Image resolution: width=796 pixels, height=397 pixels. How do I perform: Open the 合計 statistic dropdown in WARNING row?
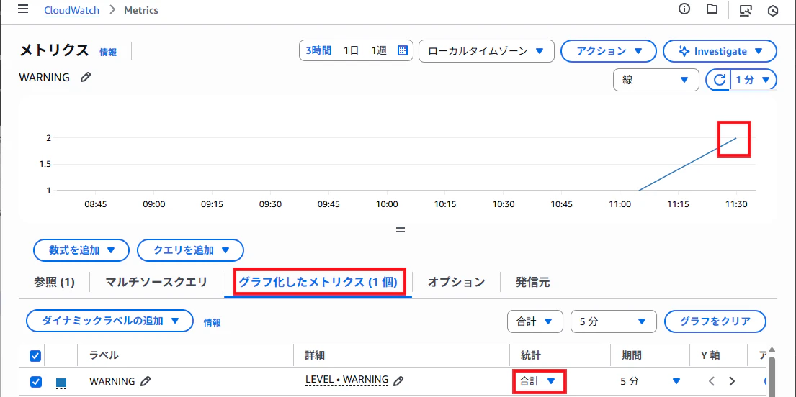point(539,381)
